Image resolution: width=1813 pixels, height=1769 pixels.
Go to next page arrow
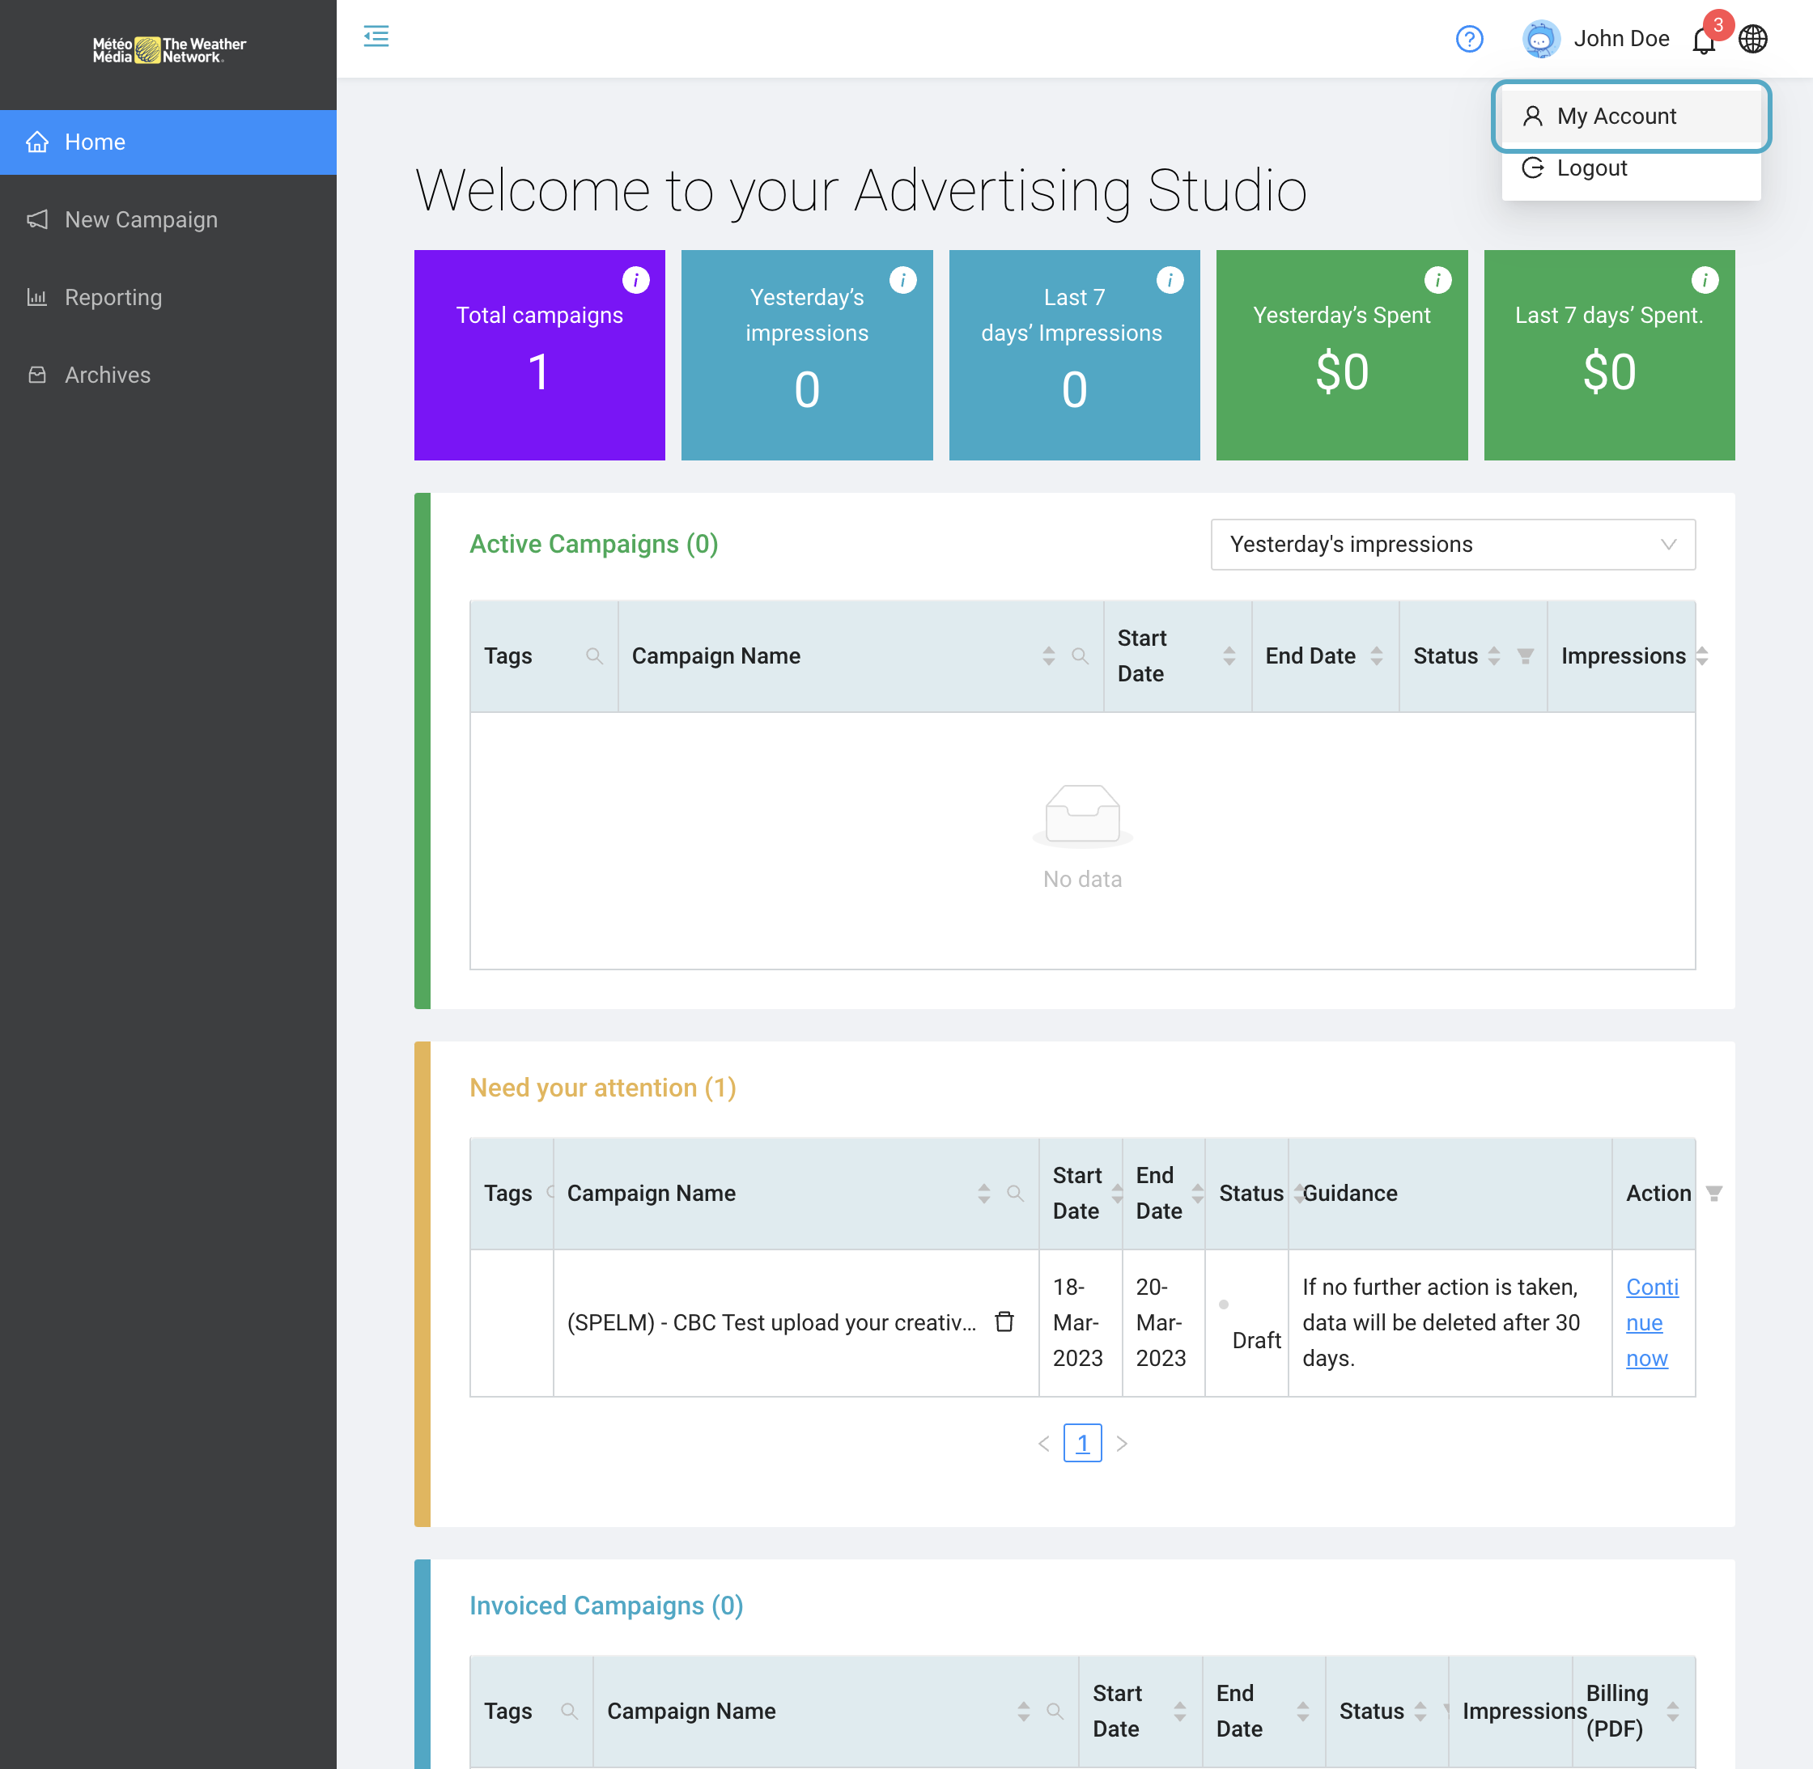tap(1122, 1443)
